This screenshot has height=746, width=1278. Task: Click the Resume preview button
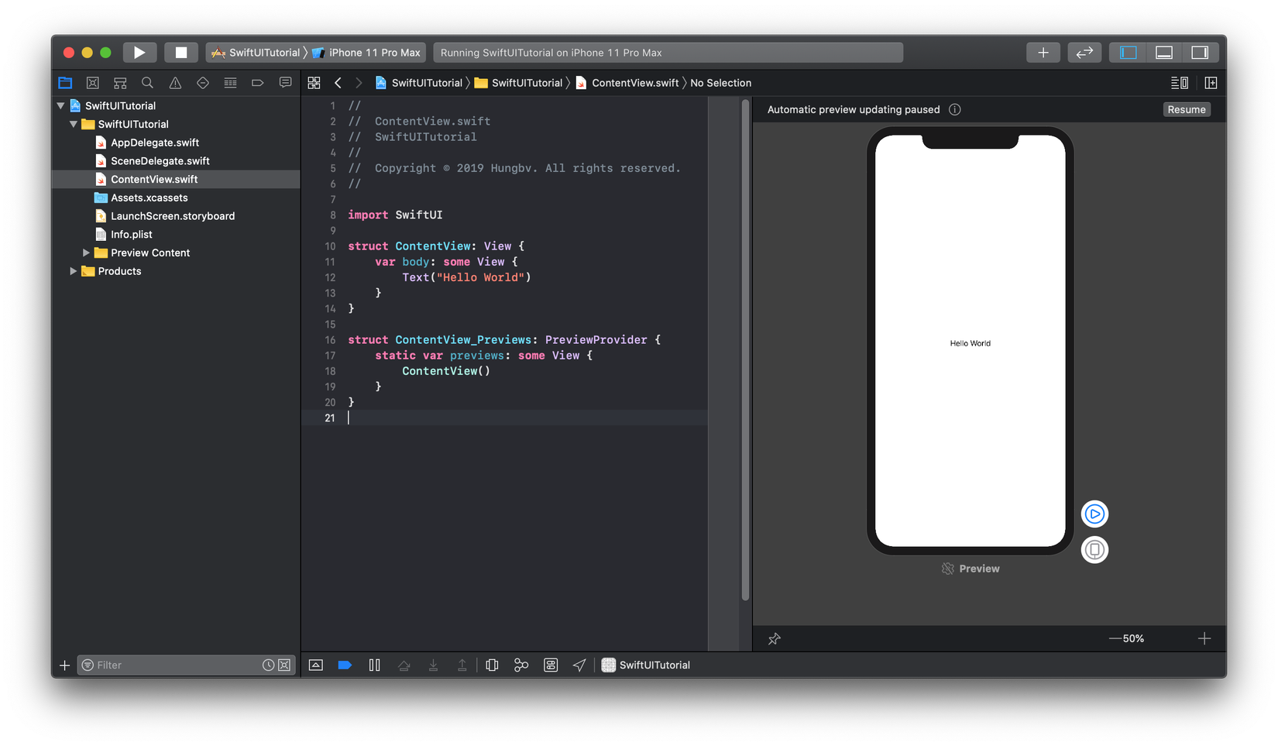1186,110
